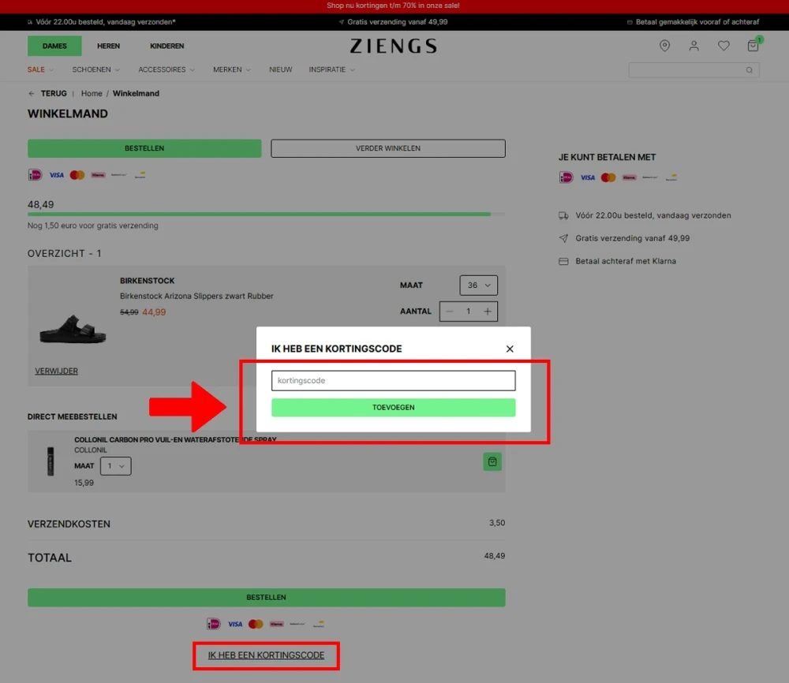
Task: Open the store locator pin icon
Action: pyautogui.click(x=664, y=46)
